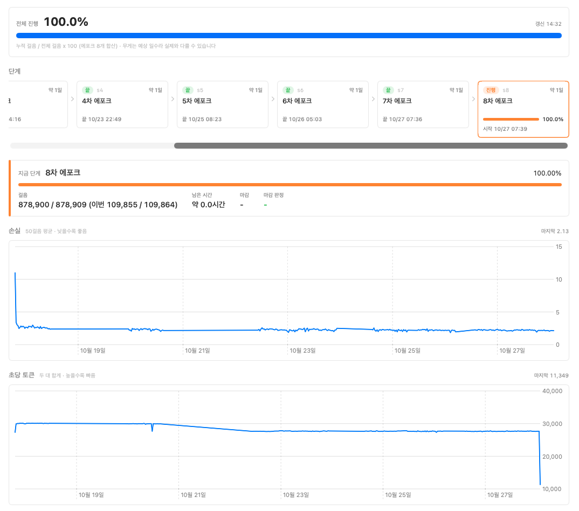Open the 5차 에포크 stage card
The width and height of the screenshot is (579, 511).
tap(222, 104)
